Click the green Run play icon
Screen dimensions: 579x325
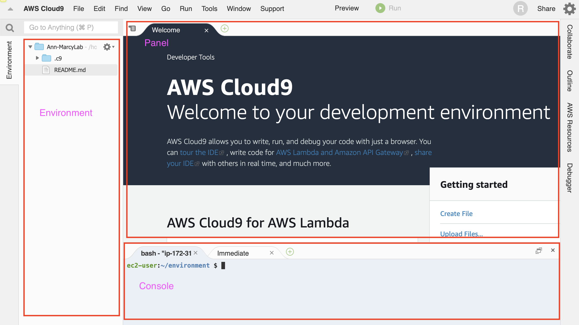380,8
